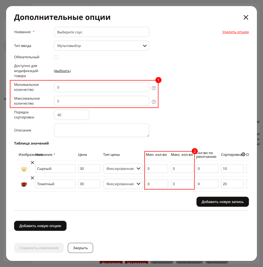Open table settings gear icon

(243, 154)
